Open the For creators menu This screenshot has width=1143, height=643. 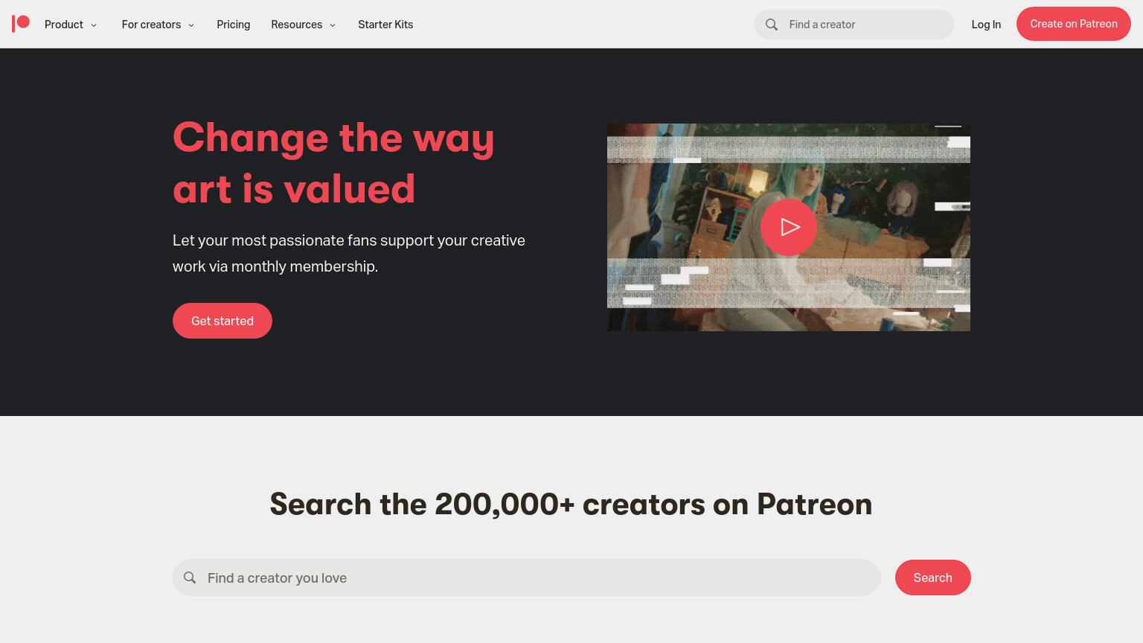151,25
